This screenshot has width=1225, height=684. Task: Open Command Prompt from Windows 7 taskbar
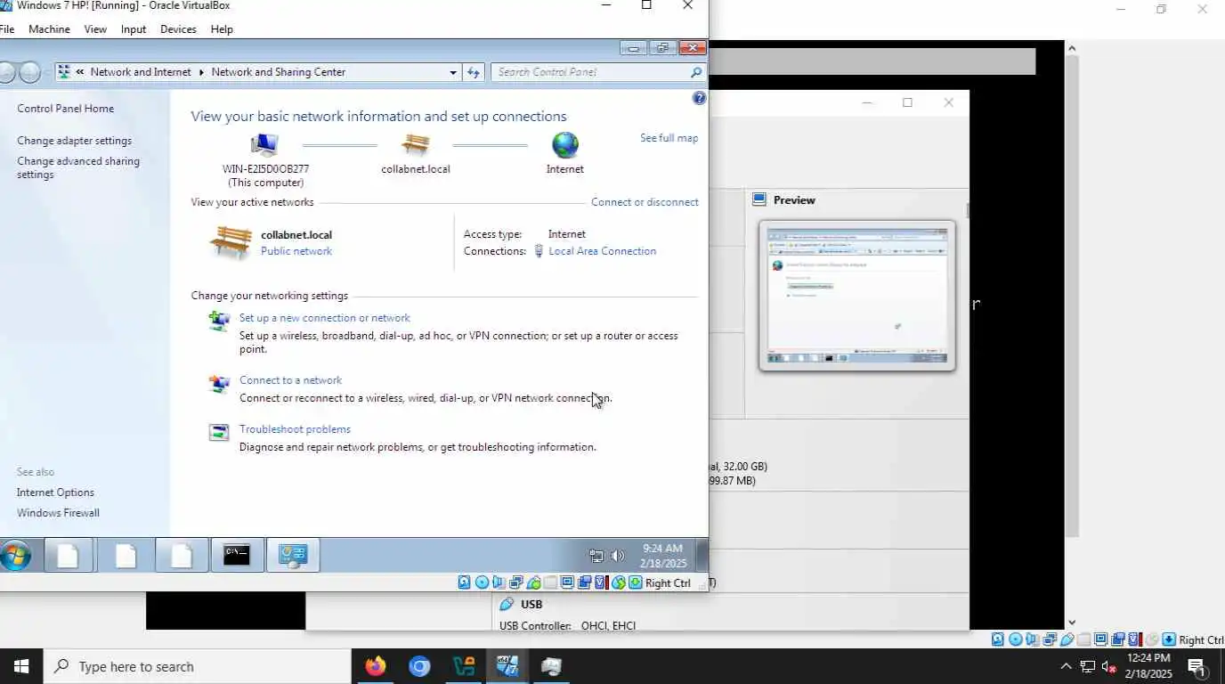tap(237, 556)
